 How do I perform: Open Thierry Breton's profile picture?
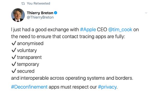[x=18, y=15]
